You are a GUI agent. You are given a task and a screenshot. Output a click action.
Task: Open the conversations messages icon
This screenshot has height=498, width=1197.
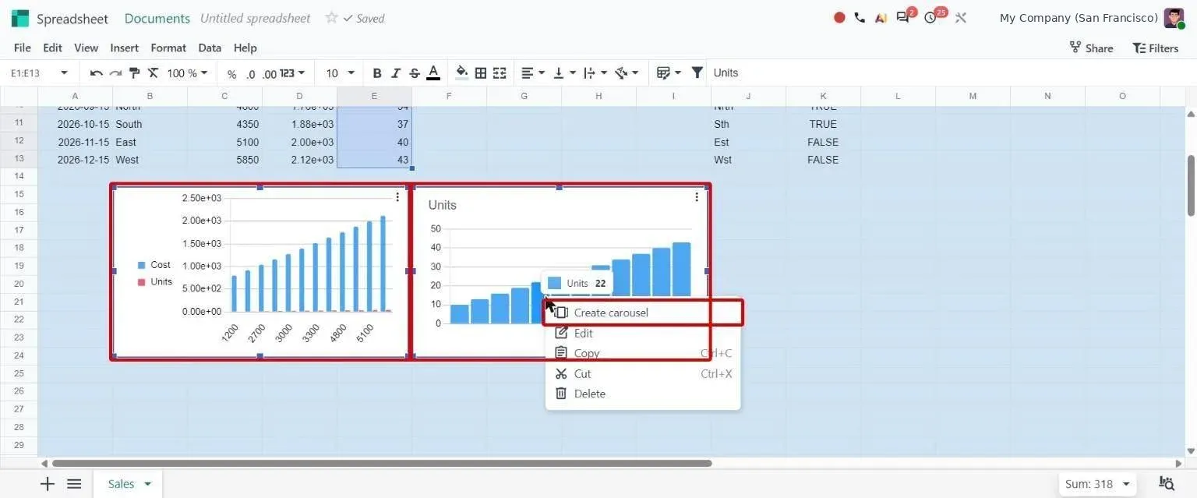pyautogui.click(x=904, y=17)
